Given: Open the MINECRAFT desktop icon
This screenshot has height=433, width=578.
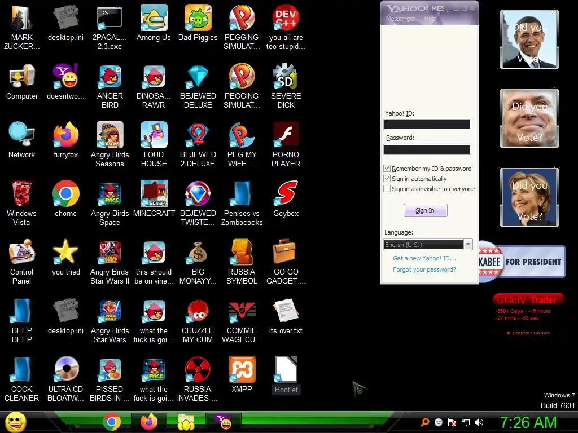Looking at the screenshot, I should click(154, 199).
